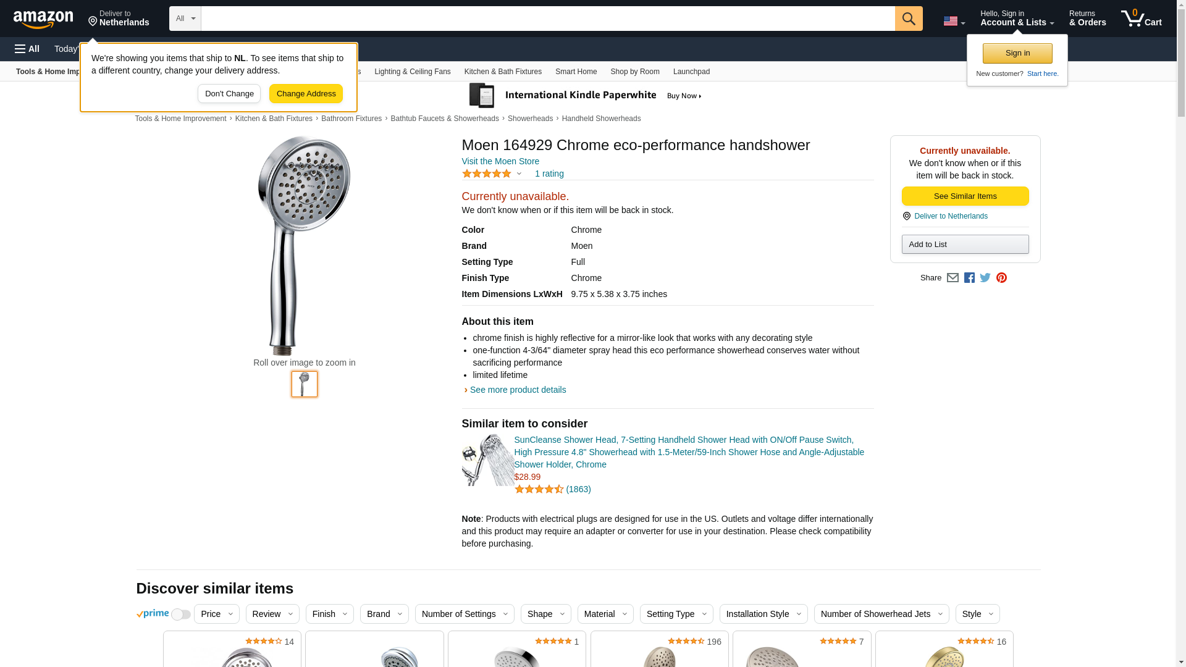Open the Number of Settings filter dropdown
Viewport: 1186px width, 667px height.
coord(464,614)
